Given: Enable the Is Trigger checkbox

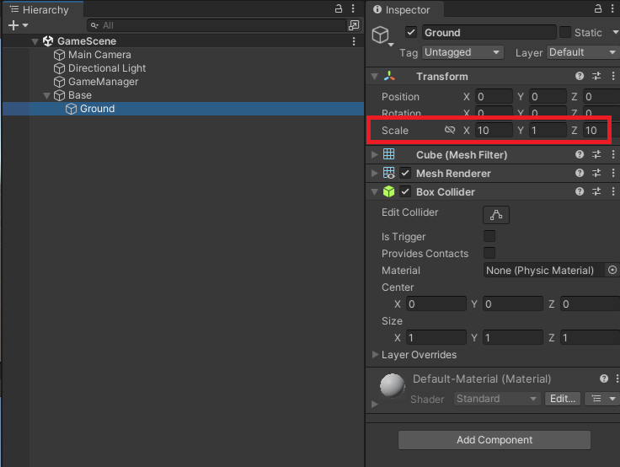Looking at the screenshot, I should click(x=489, y=237).
